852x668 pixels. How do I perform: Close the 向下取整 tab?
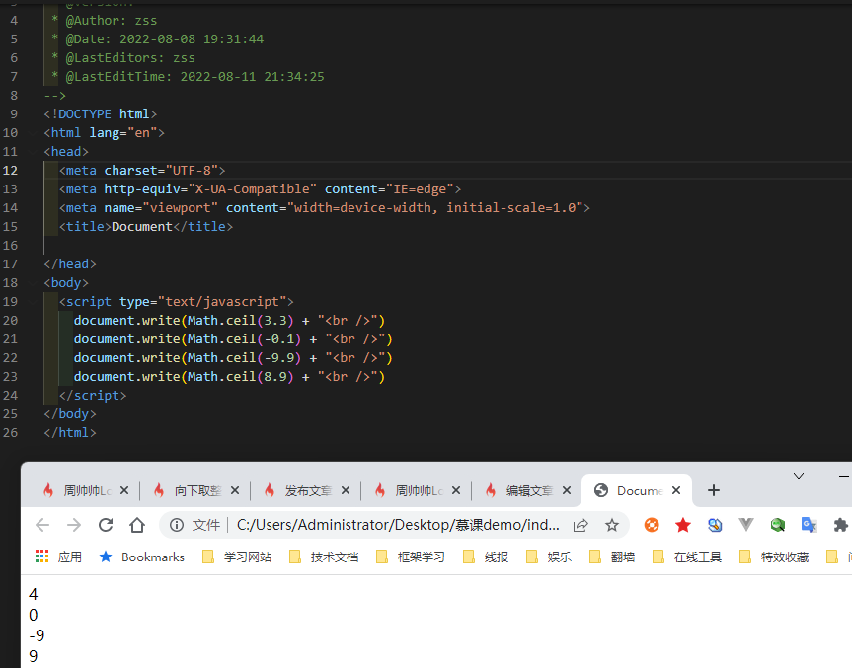(x=235, y=490)
